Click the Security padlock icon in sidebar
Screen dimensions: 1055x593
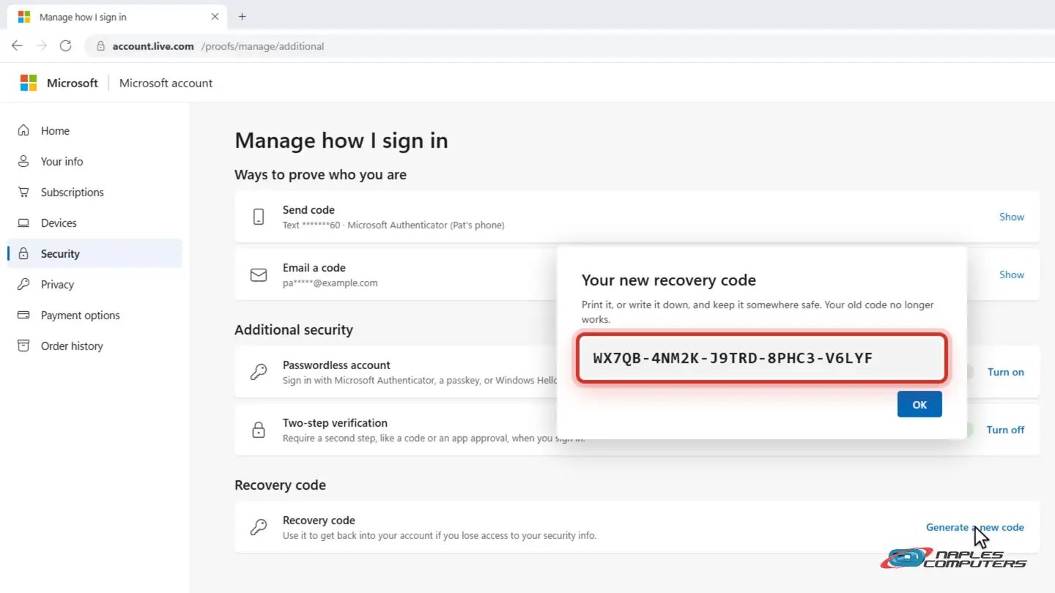point(23,253)
